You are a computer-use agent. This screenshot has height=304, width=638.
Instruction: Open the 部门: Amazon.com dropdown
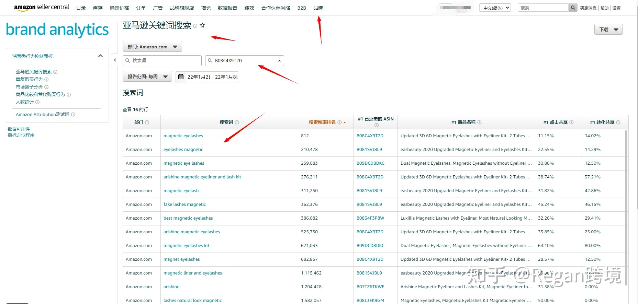152,47
